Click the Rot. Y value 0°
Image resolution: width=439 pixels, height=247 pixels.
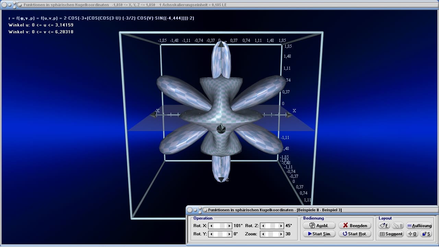point(236,234)
